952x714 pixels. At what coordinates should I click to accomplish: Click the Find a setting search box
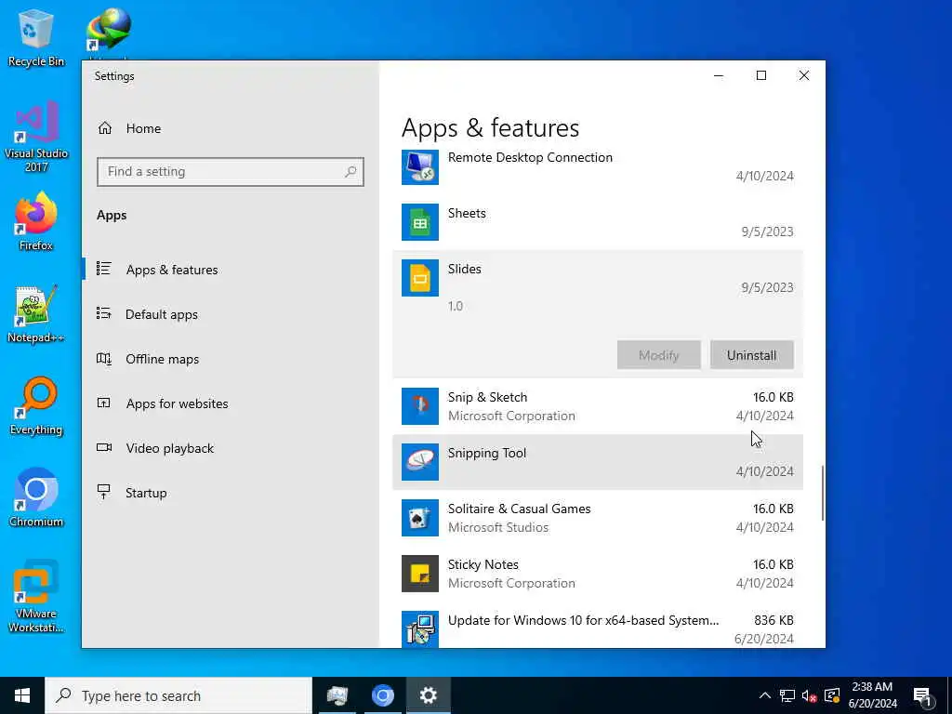click(231, 172)
